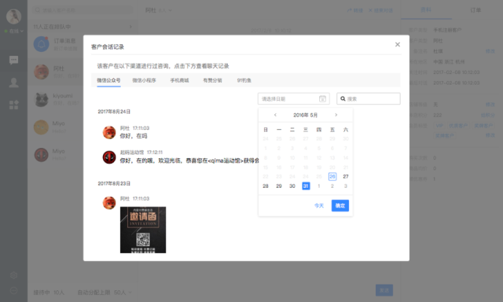The width and height of the screenshot is (503, 302).
Task: Switch to the 有赞分销 tab
Action: tap(212, 80)
